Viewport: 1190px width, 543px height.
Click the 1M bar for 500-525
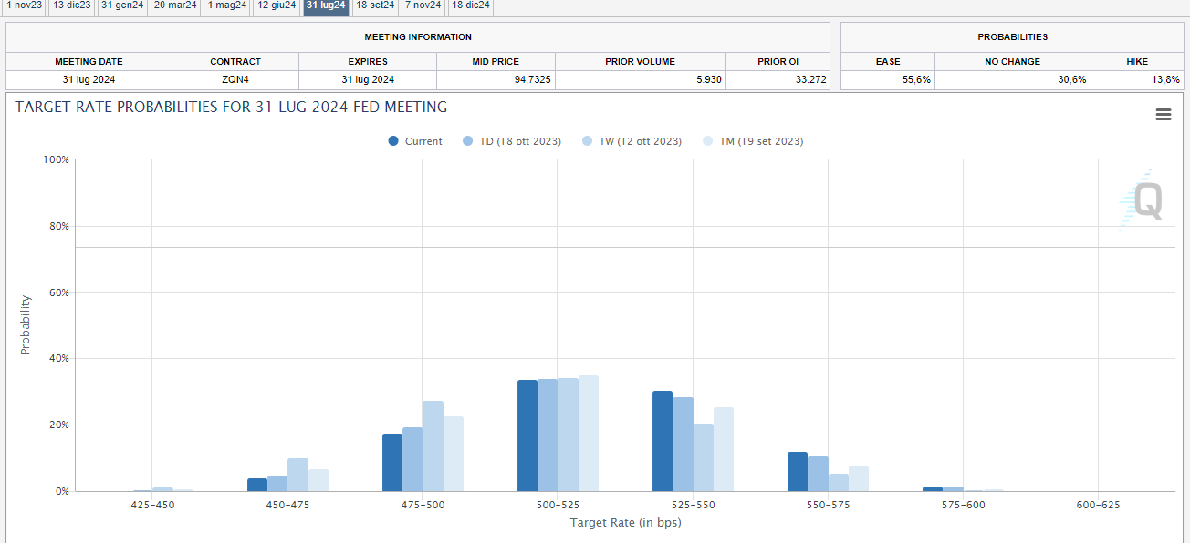(589, 434)
